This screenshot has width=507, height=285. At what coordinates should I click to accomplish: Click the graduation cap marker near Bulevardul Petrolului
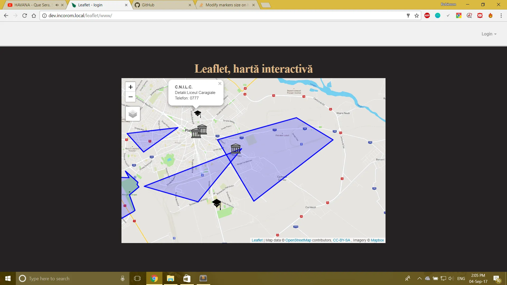click(217, 203)
